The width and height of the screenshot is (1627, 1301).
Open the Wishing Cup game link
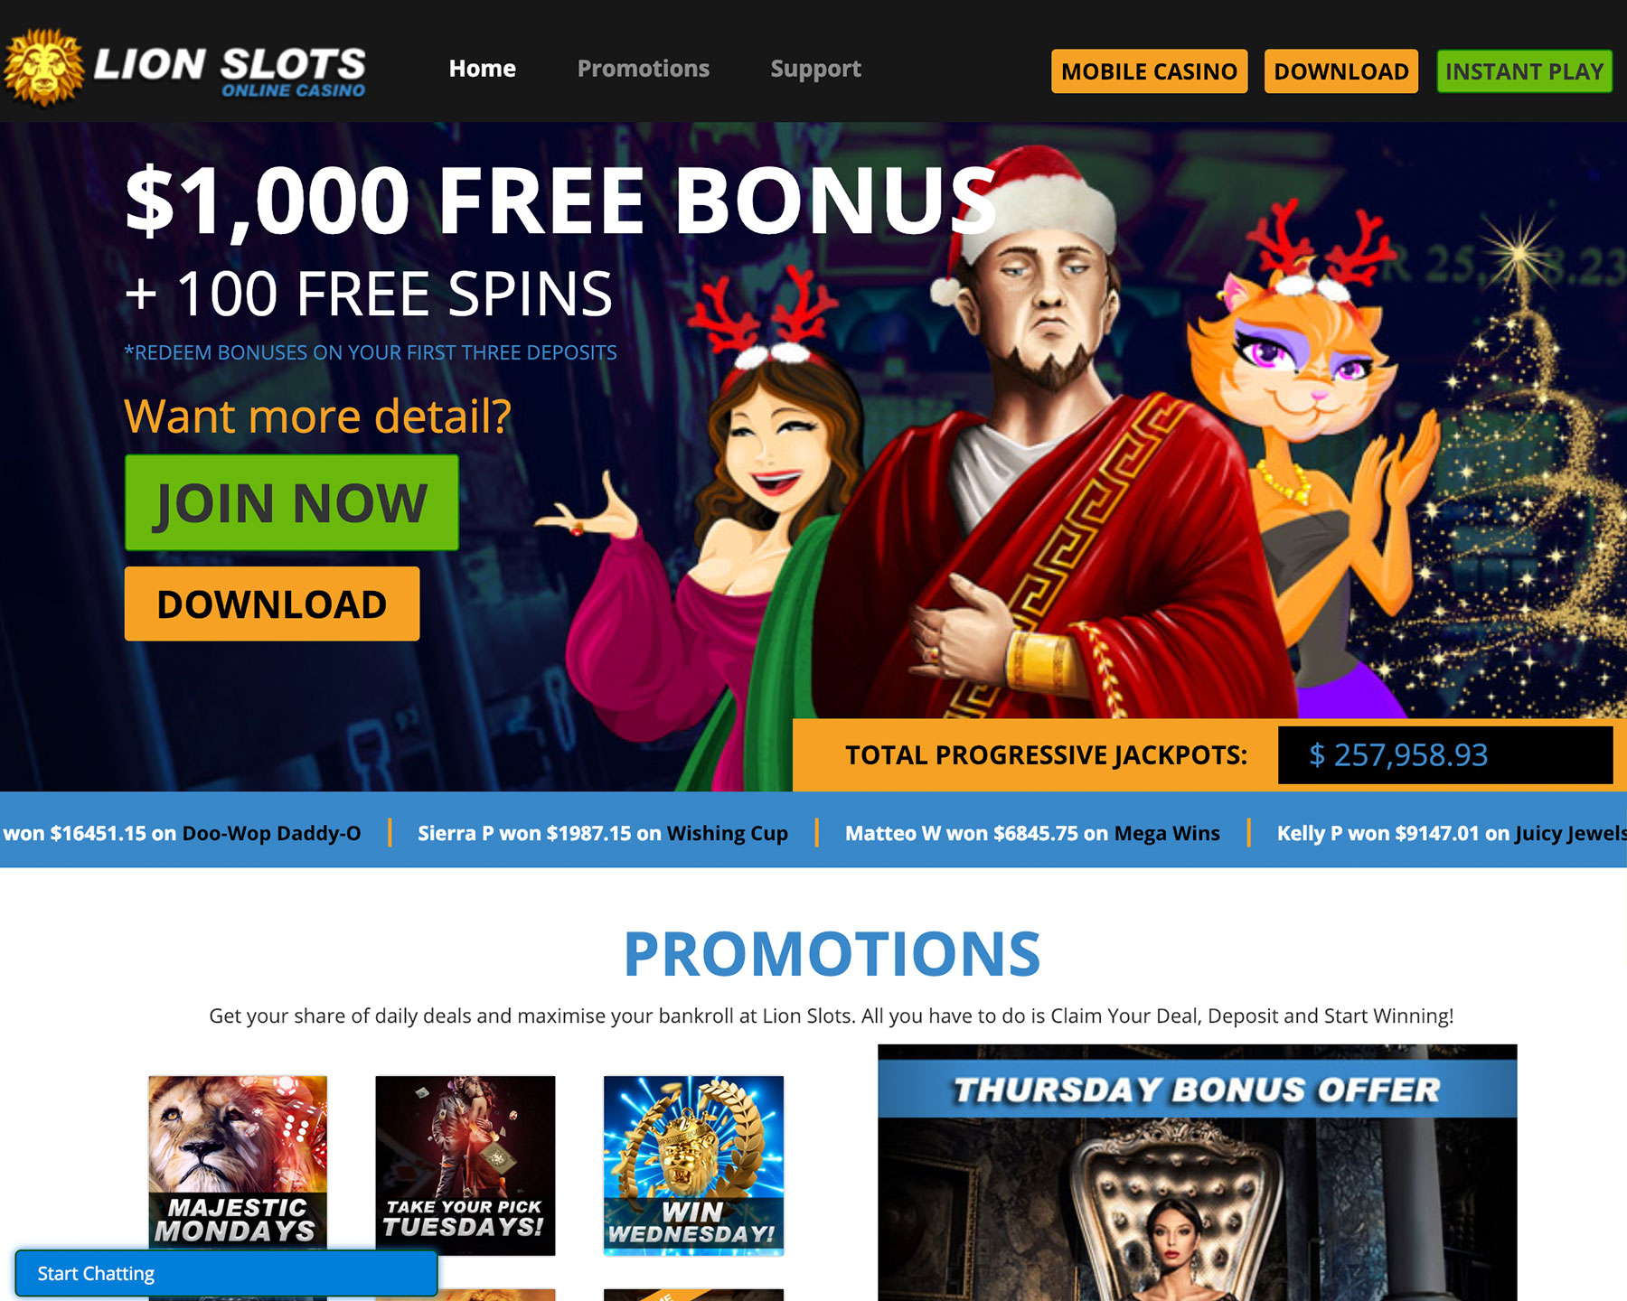(728, 833)
